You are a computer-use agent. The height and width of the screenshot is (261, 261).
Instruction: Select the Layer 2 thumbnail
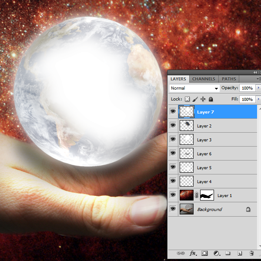(x=187, y=126)
